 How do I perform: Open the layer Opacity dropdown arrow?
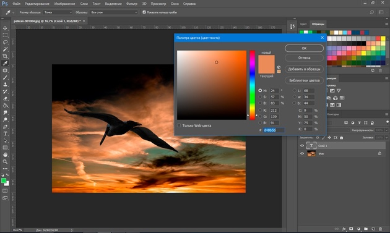[x=386, y=130]
